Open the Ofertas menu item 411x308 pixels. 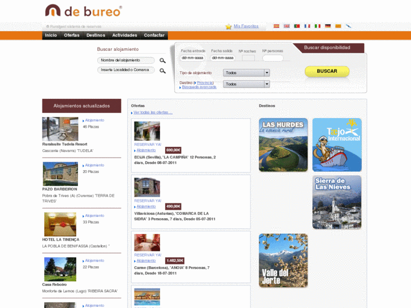click(72, 36)
